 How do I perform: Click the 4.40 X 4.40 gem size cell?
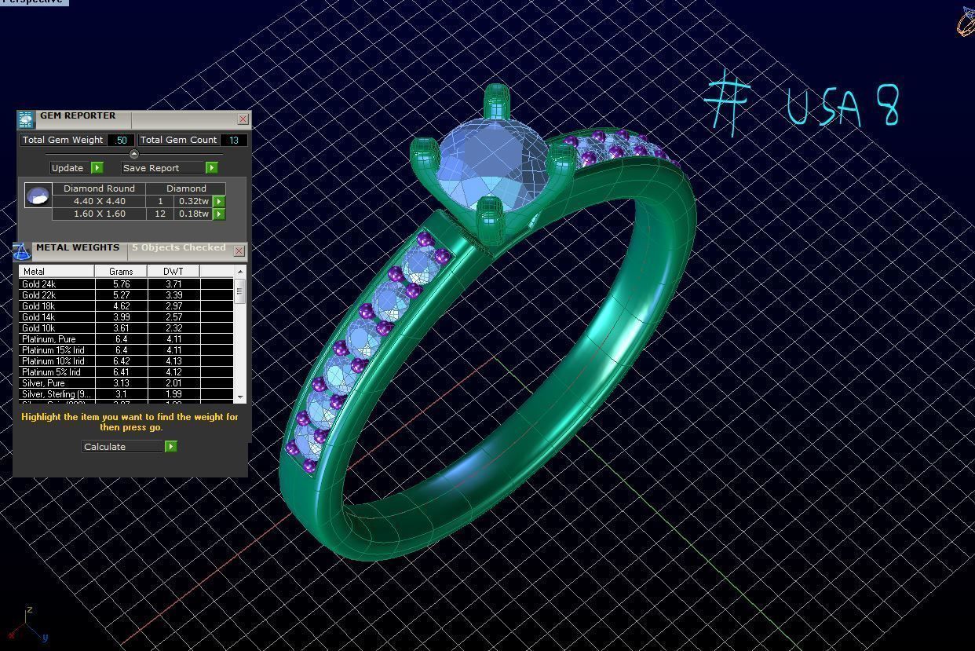[x=99, y=201]
